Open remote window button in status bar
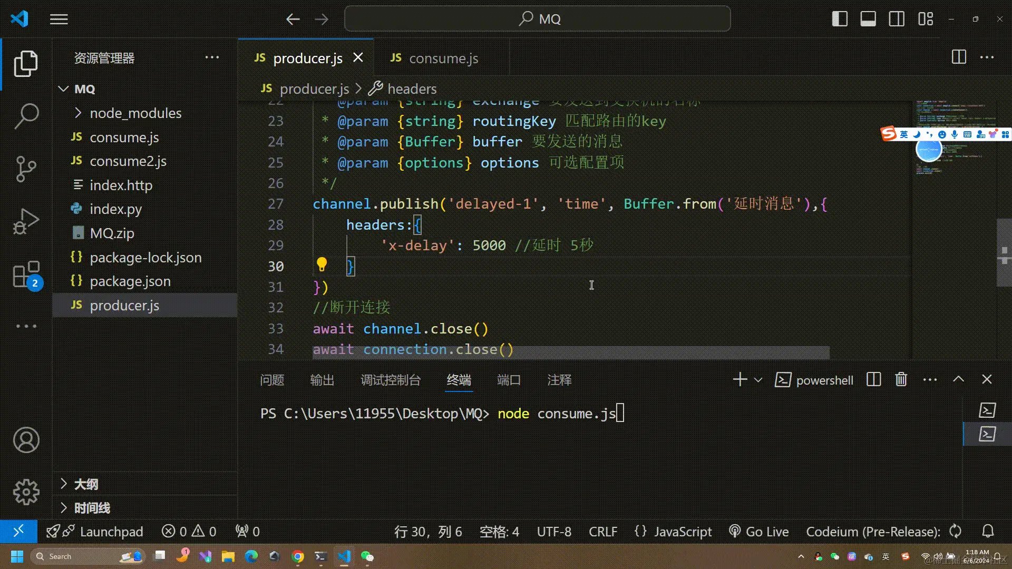Screen dimensions: 1012x569 (18, 531)
